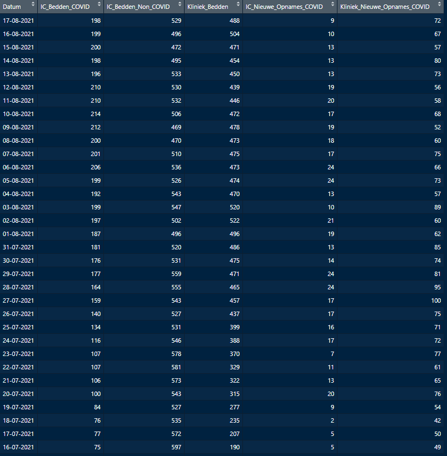The width and height of the screenshot is (447, 456).
Task: Click the Kliniek_Nieuwe_Opnames_COVID value 42
Action: pyautogui.click(x=438, y=420)
